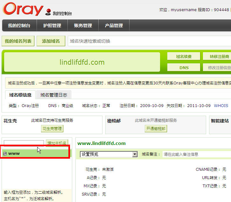Click the CNAME记录： 无 entry

(x=211, y=169)
